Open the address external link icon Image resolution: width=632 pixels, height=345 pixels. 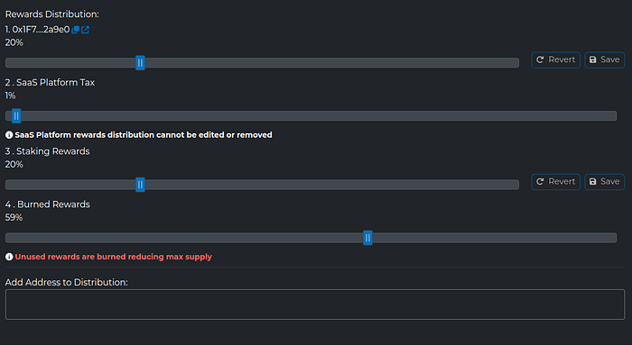tap(85, 30)
